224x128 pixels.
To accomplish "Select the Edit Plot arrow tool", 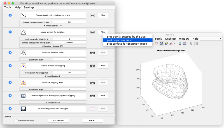I will point(191,44).
